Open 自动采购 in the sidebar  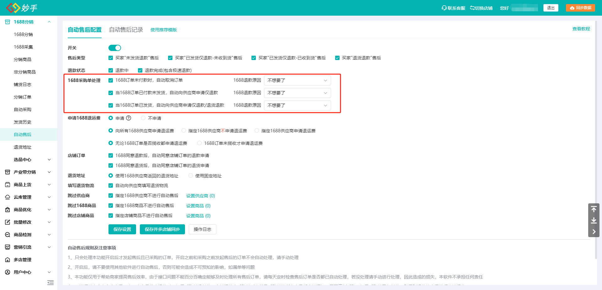[23, 109]
